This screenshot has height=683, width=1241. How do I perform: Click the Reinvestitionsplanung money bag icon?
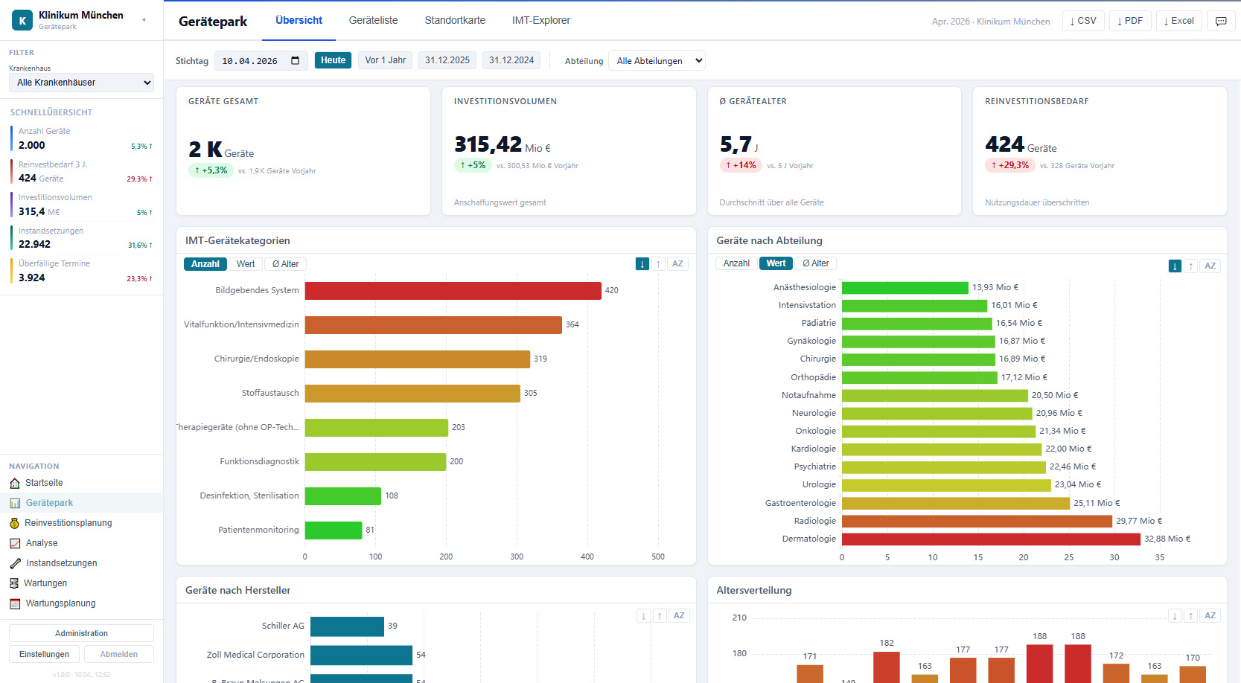pos(14,524)
